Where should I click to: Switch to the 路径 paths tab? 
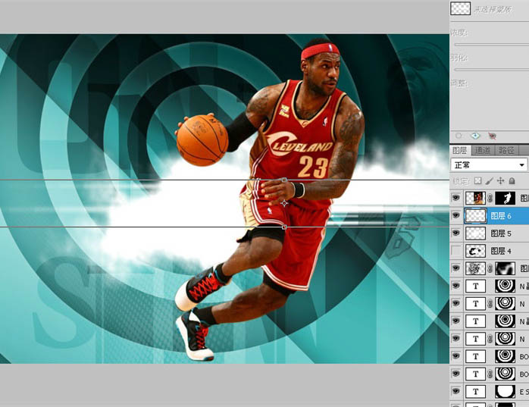506,150
